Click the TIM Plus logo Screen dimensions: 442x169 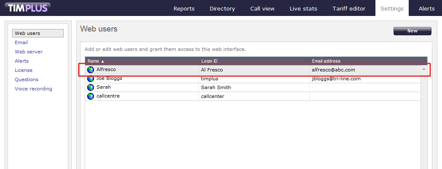(x=27, y=8)
